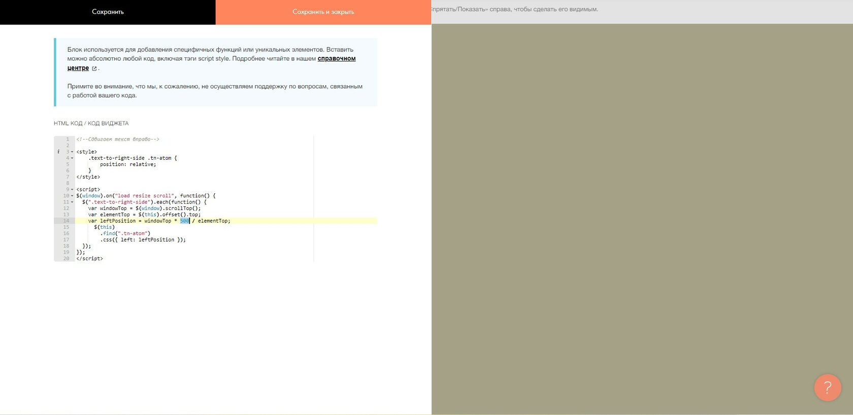The height and width of the screenshot is (415, 853).
Task: Collapse the fold arrow at line 3 <style>
Action: point(72,152)
